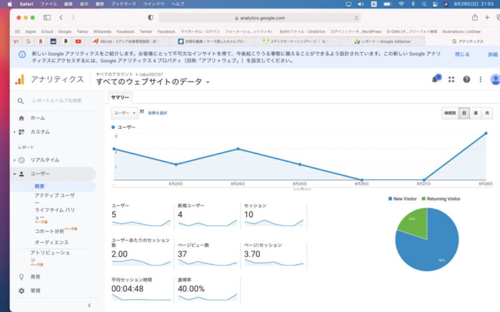Open Safari's share icon
Image resolution: width=500 pixels, height=312 pixels.
(x=475, y=17)
